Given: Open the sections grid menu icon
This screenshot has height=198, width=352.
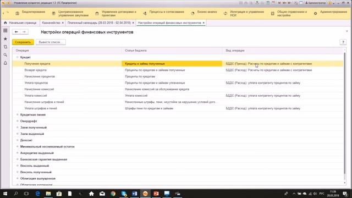Looking at the screenshot, I should click(5, 31).
